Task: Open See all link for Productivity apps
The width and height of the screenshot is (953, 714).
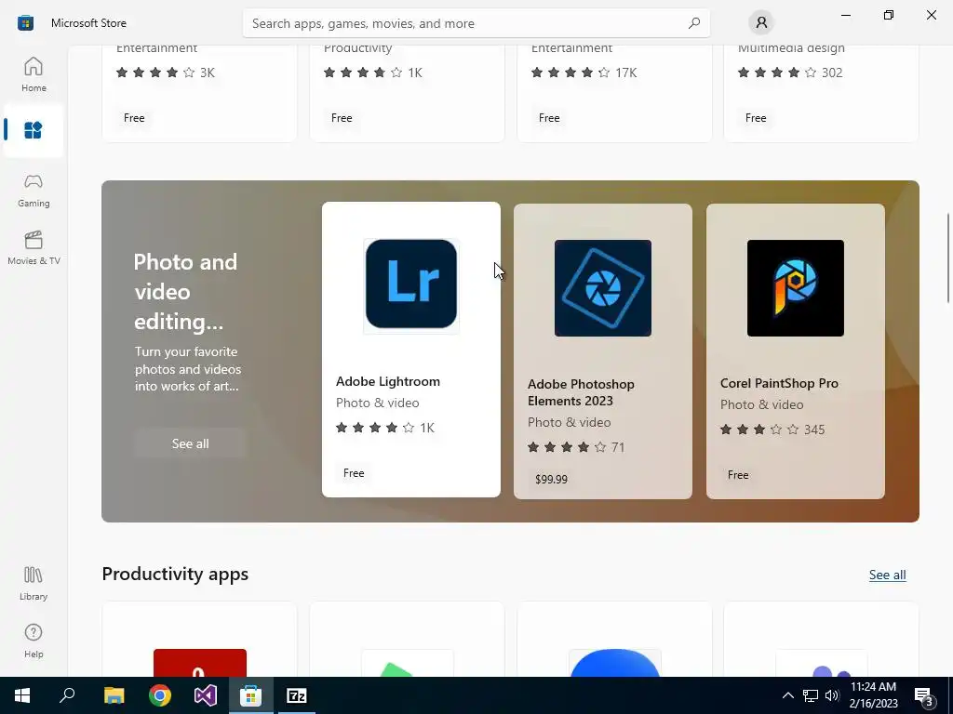Action: coord(887,575)
